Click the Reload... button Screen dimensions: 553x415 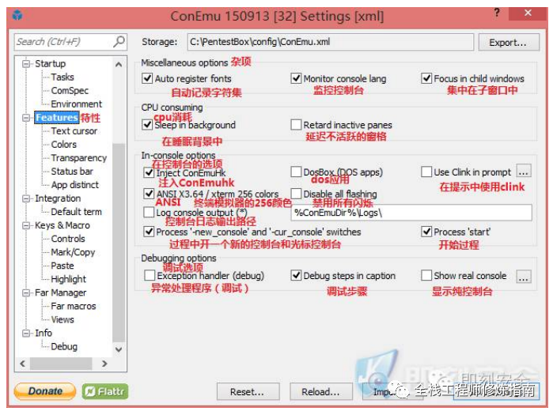click(x=321, y=392)
